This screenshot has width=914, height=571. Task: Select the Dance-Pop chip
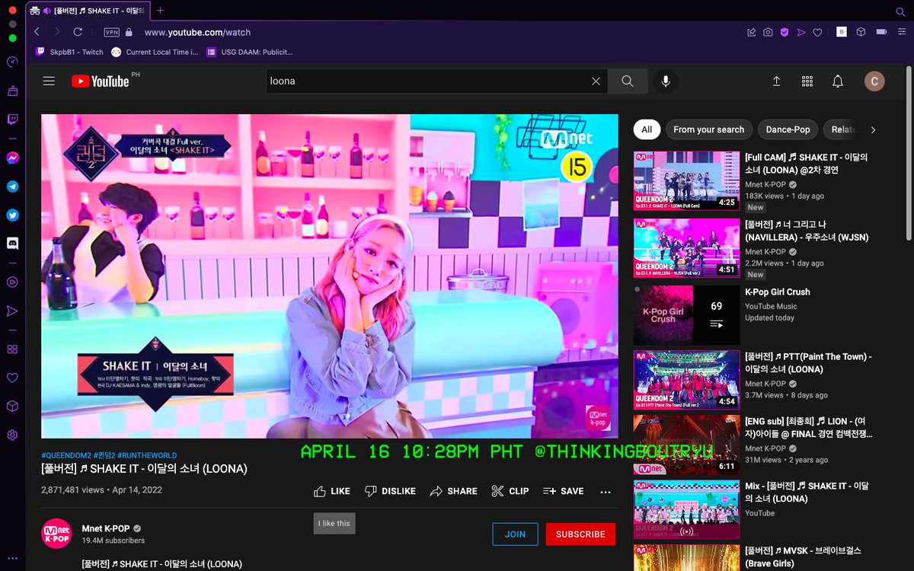click(788, 129)
